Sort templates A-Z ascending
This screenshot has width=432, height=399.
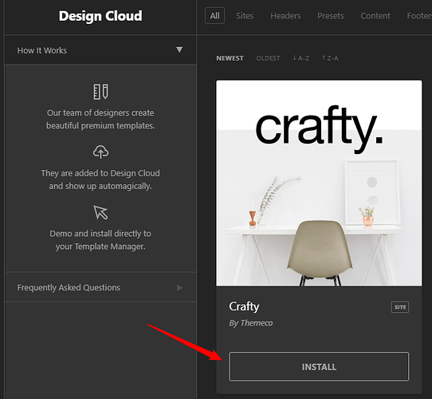(x=300, y=58)
